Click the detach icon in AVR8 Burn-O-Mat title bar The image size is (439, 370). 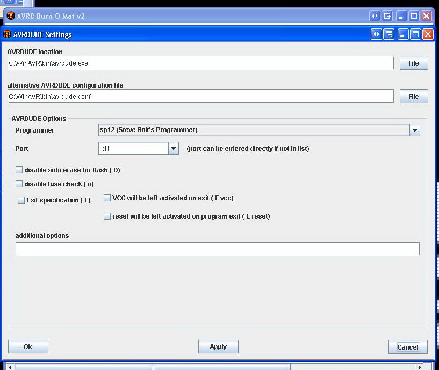click(387, 16)
